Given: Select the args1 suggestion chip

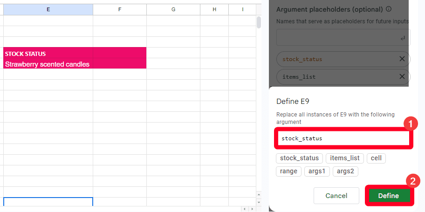Looking at the screenshot, I should [x=317, y=171].
